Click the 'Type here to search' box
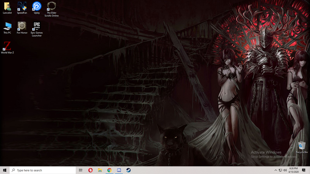The height and width of the screenshot is (174, 310). 43,170
